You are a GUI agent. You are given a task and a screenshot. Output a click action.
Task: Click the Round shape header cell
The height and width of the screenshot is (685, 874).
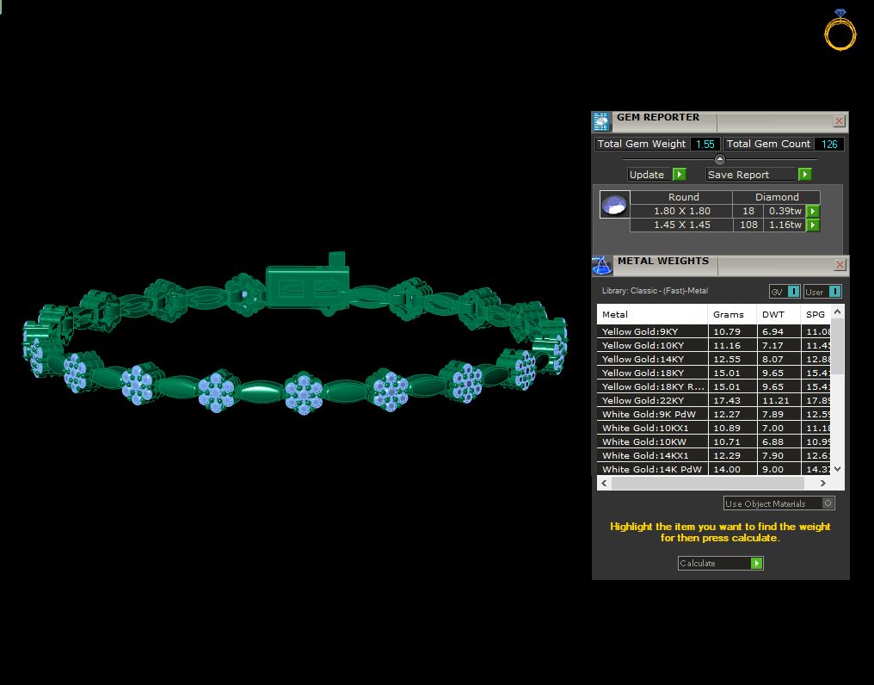(x=683, y=197)
